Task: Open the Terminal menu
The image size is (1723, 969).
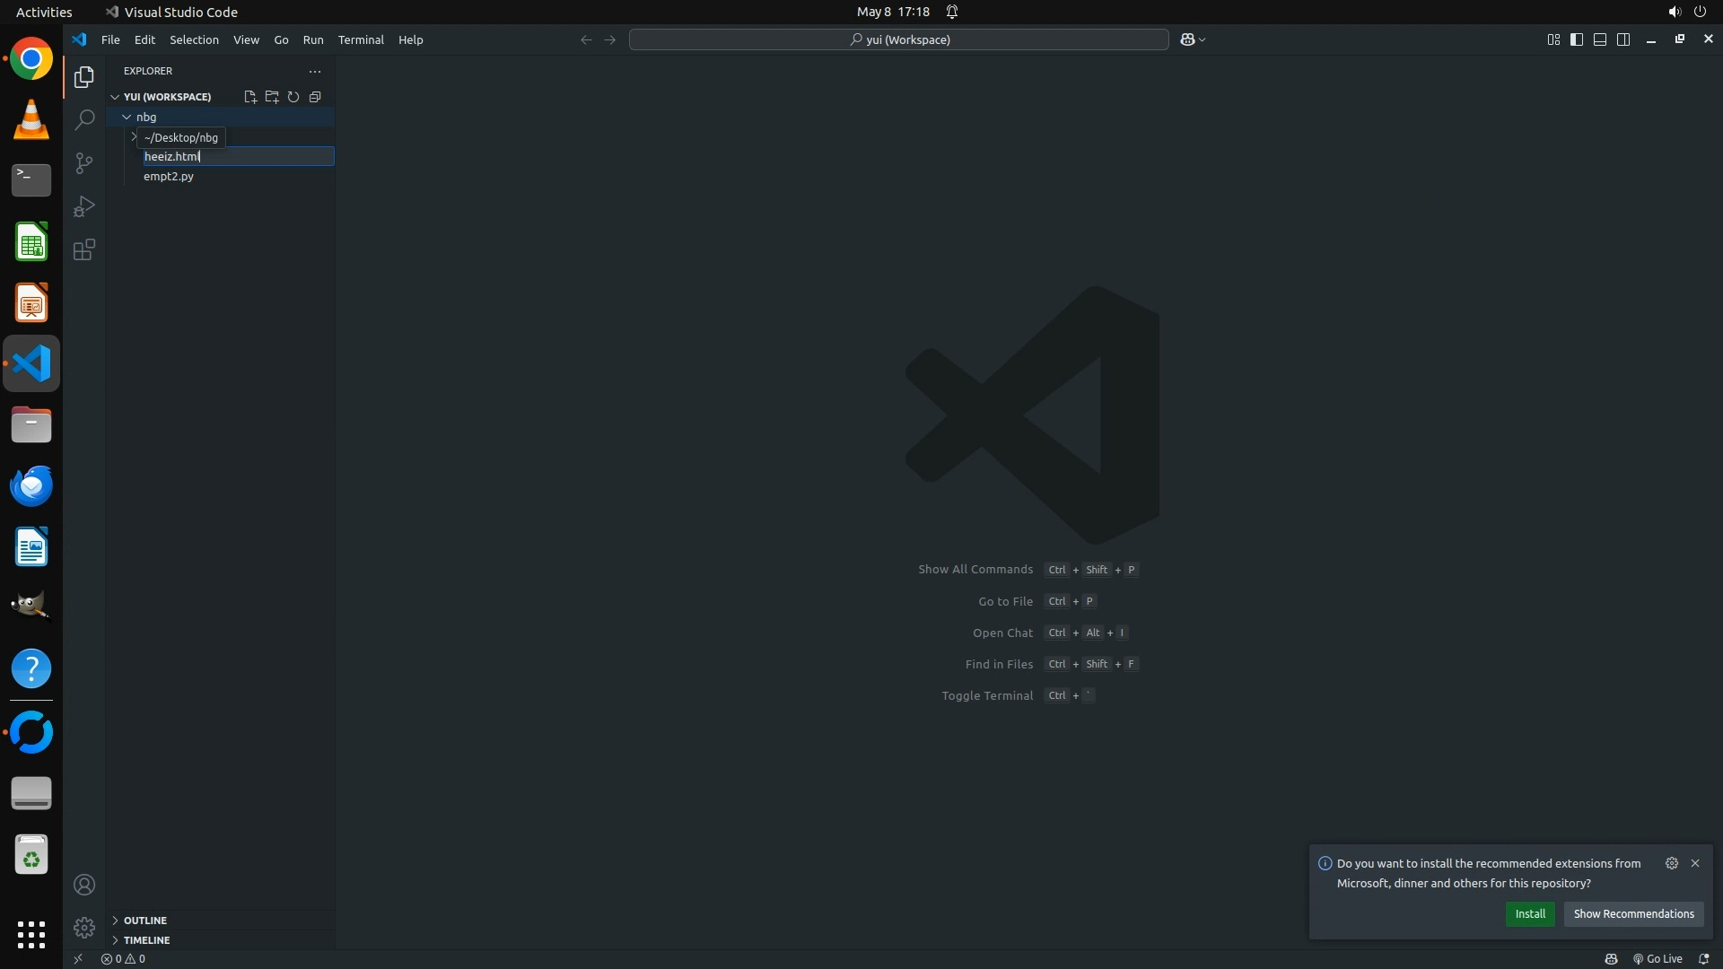Action: click(361, 39)
